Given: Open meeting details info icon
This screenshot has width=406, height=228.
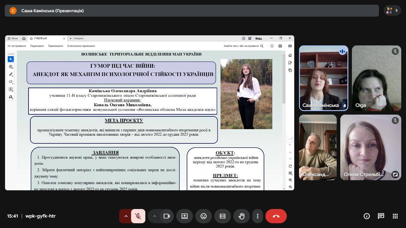Looking at the screenshot, I should click(366, 216).
